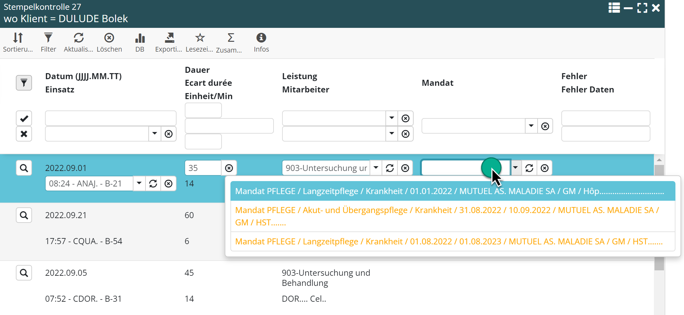Click the Löschen toolbar icon

109,38
